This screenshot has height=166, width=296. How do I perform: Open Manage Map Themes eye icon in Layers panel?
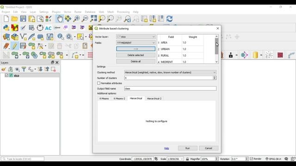(x=17, y=69)
